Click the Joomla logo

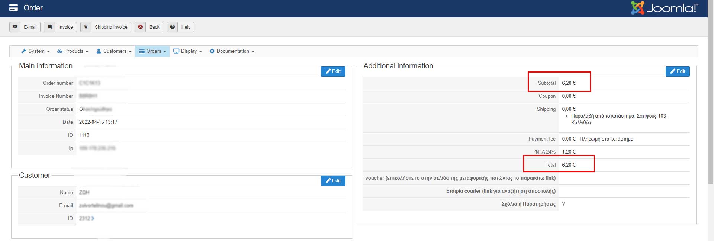point(665,8)
